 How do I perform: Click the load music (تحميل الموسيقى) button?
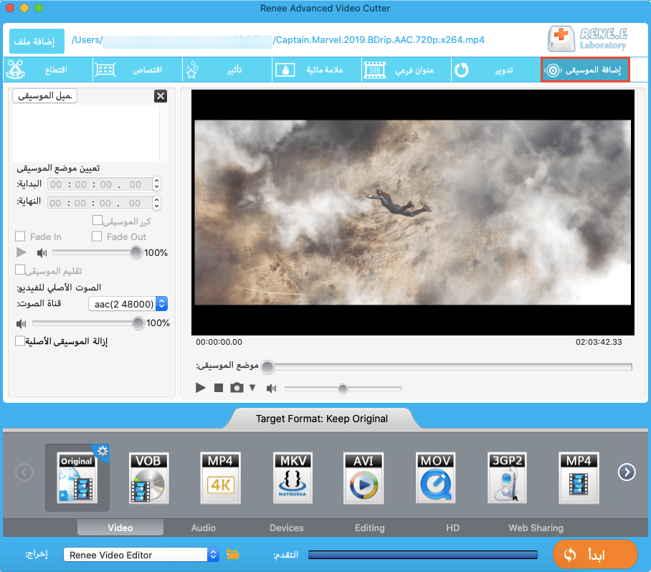[45, 96]
